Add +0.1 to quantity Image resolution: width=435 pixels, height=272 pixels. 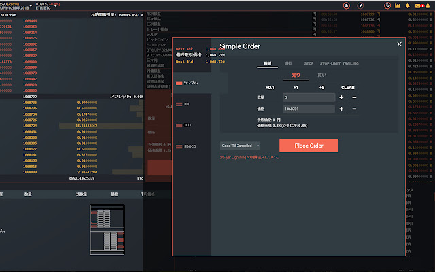coord(270,88)
